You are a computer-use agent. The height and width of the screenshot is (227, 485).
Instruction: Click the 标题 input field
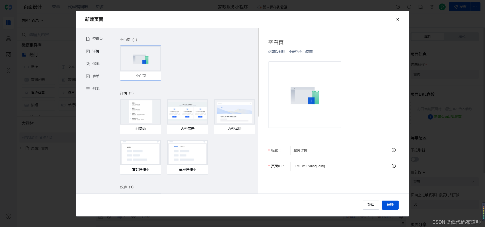click(339, 150)
